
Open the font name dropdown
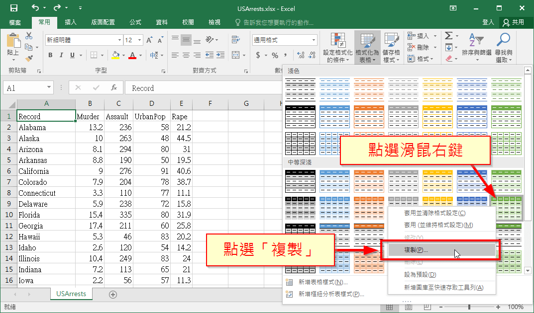119,40
